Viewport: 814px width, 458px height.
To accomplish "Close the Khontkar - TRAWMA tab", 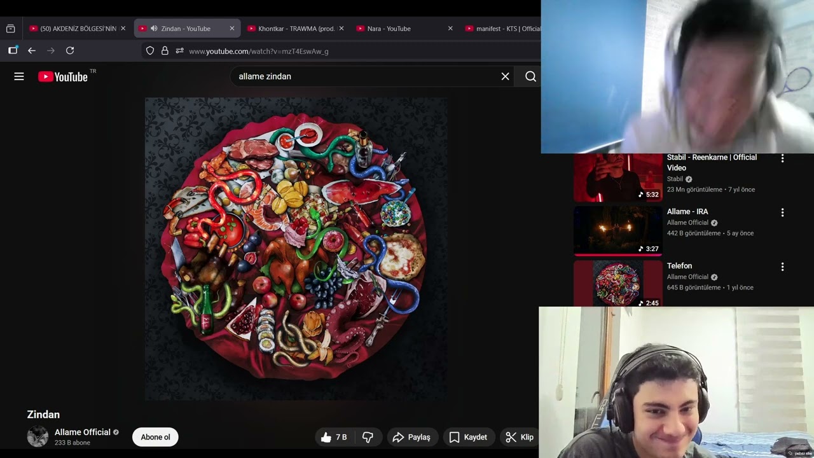I will [x=341, y=29].
